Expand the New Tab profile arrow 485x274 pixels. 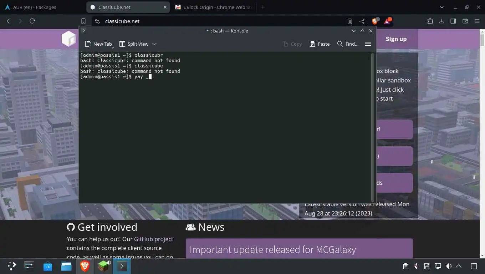pyautogui.click(x=113, y=47)
